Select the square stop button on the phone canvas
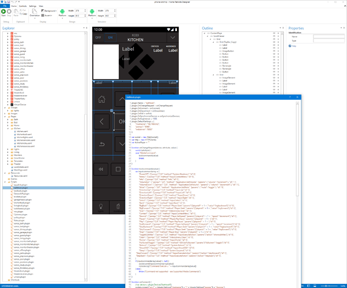The width and height of the screenshot is (347, 288). [118, 169]
